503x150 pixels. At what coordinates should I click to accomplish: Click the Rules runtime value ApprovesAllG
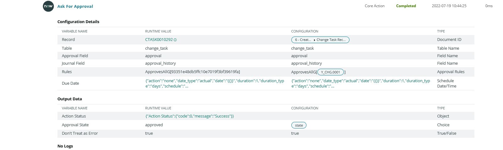[192, 72]
